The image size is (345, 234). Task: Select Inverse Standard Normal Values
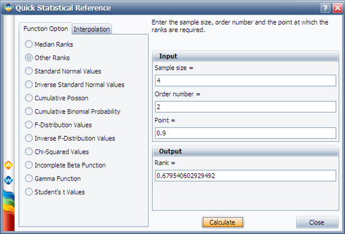75,85
